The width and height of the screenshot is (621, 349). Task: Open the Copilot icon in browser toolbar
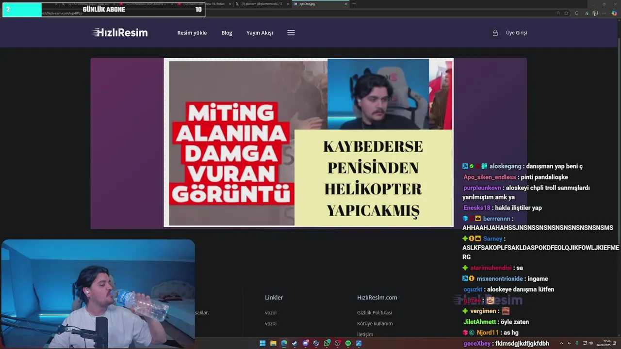tap(614, 13)
